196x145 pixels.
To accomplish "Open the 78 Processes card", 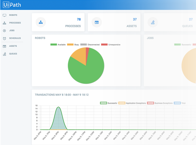I will coord(58,22).
